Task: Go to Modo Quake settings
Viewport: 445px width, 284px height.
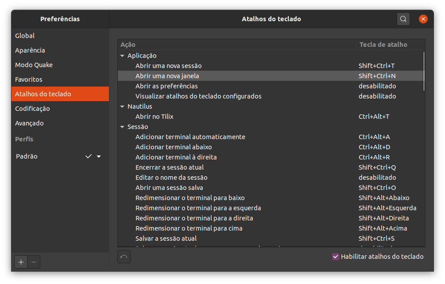Action: [x=60, y=65]
